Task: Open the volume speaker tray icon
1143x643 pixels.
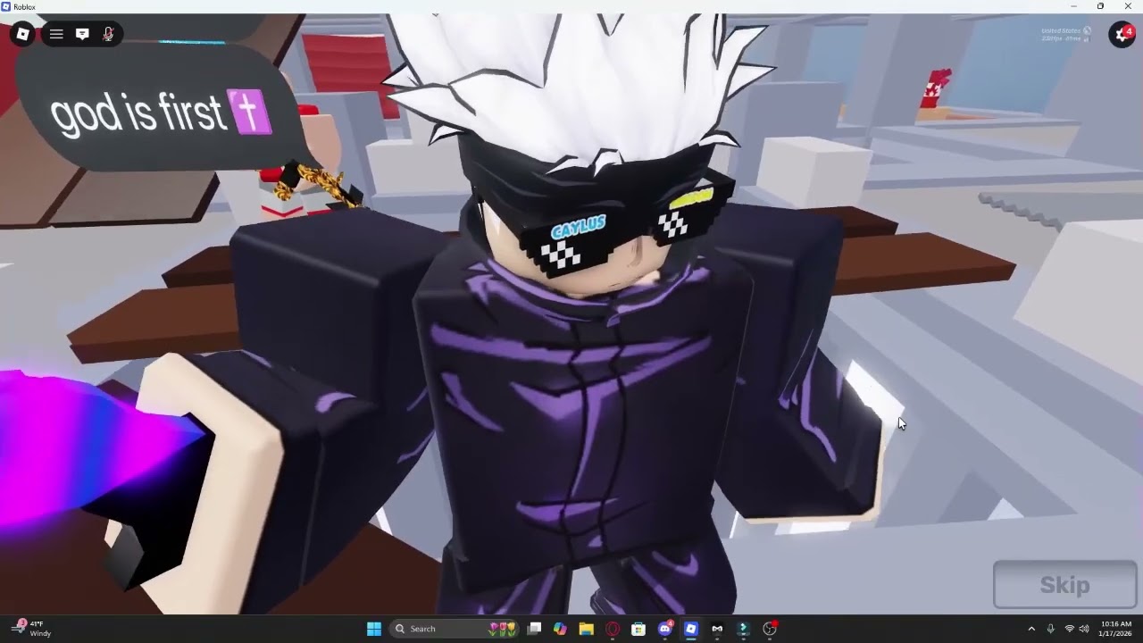Action: point(1084,629)
